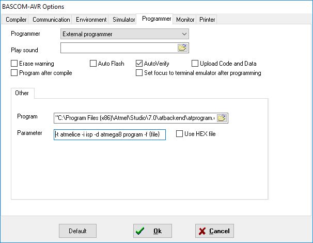Click the Default button
The width and height of the screenshot is (313, 243).
[77, 231]
